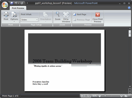This screenshot has width=132, height=98.
Task: Close Print Preview with red X button
Action: click(97, 17)
